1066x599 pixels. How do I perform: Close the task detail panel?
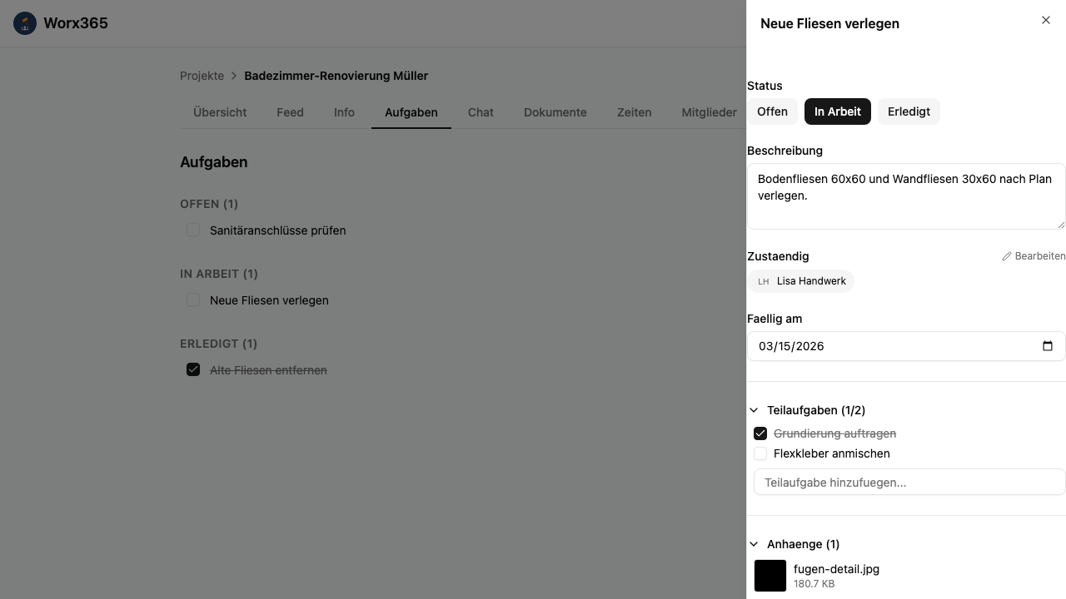click(1046, 20)
